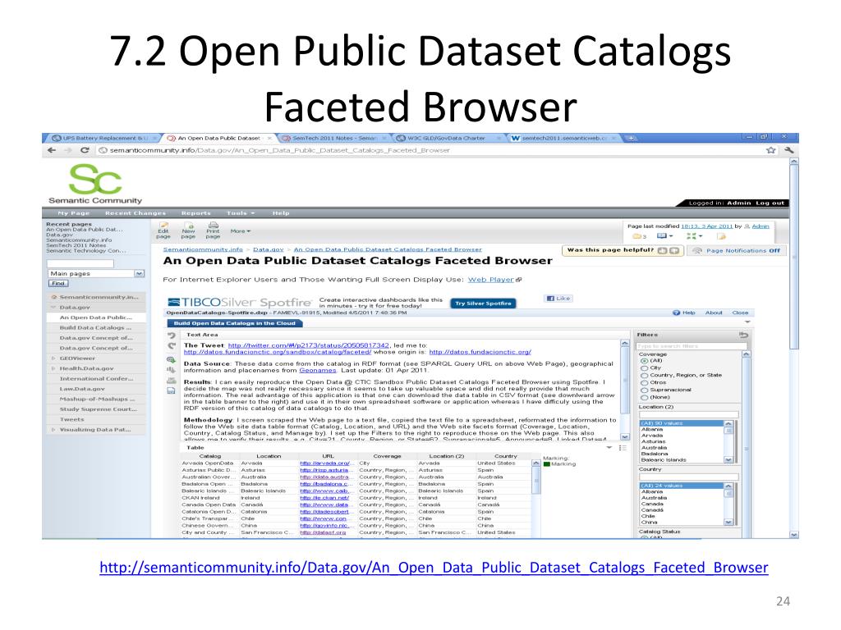Open the Tools dropdown menu
This screenshot has height=630, width=841.
click(241, 213)
